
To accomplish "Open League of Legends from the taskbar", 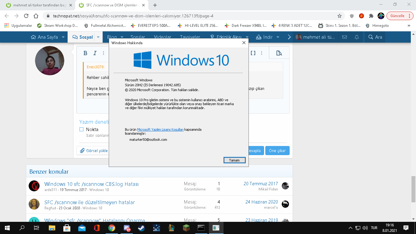I will coord(171,228).
